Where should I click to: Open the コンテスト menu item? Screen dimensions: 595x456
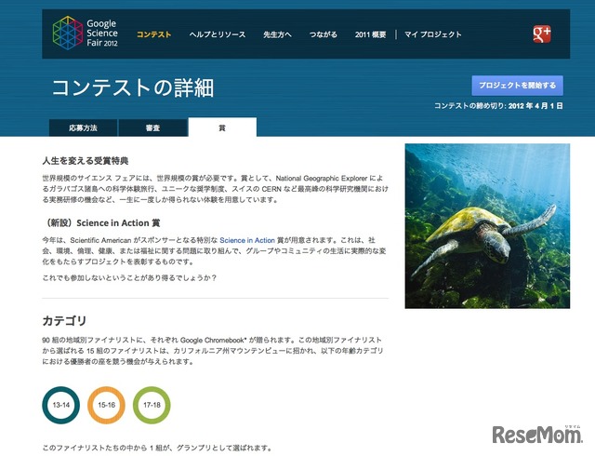coord(153,34)
